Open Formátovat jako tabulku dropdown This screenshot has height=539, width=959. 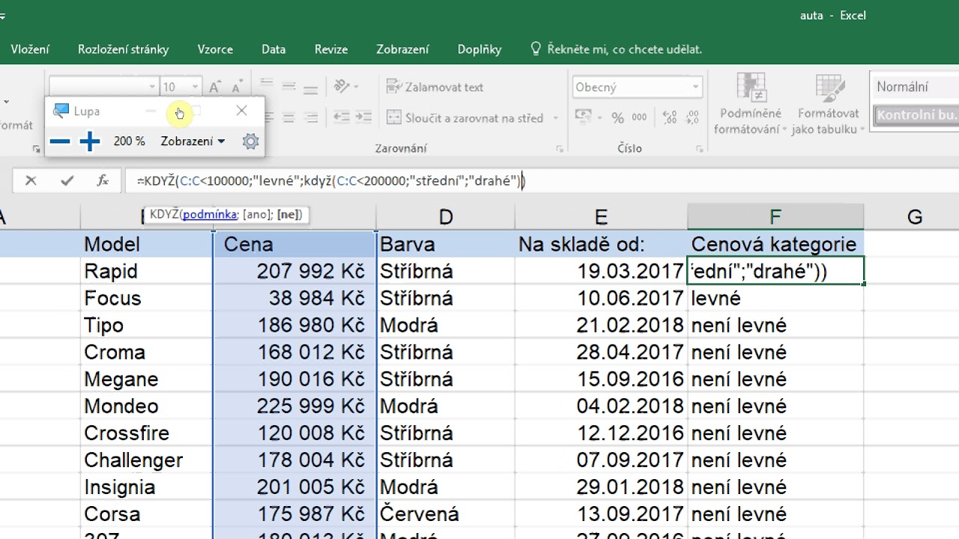pyautogui.click(x=828, y=104)
